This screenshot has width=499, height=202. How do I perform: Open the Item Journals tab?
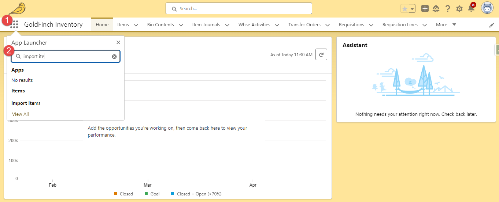tap(206, 24)
